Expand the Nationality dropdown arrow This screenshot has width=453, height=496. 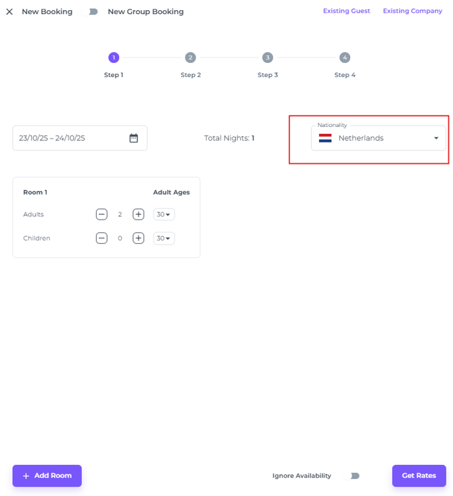point(436,138)
